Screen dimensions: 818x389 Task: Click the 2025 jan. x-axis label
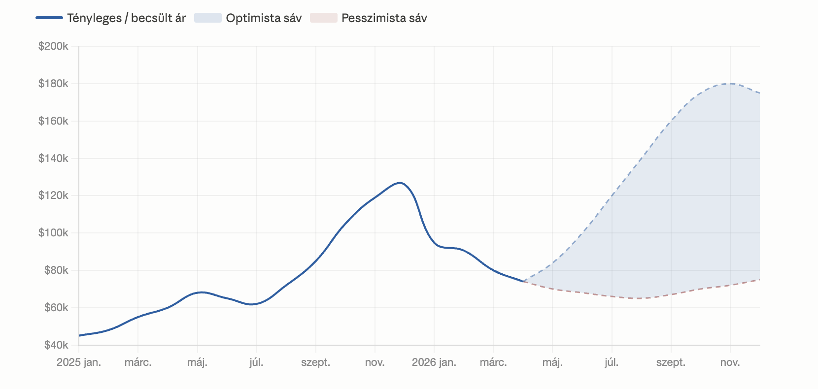(x=79, y=363)
